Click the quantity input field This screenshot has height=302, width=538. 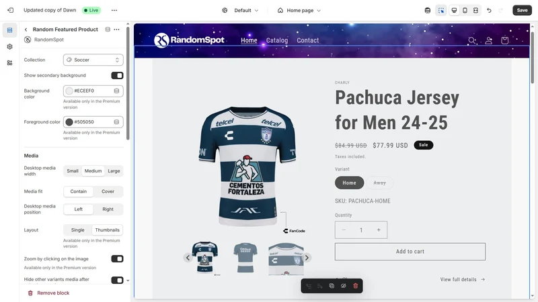tap(361, 230)
